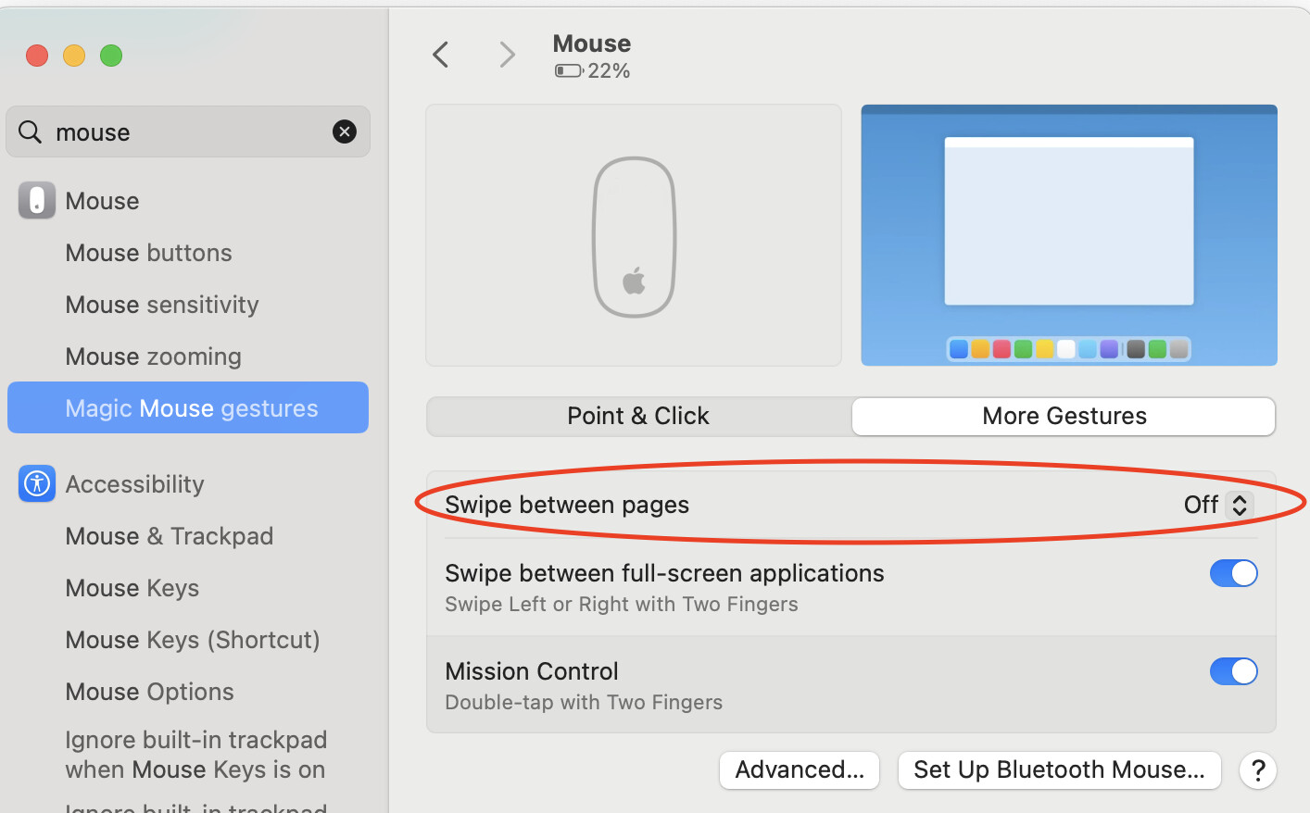Select Magic Mouse gestures result
Viewport: 1310px width, 813px height.
point(188,407)
